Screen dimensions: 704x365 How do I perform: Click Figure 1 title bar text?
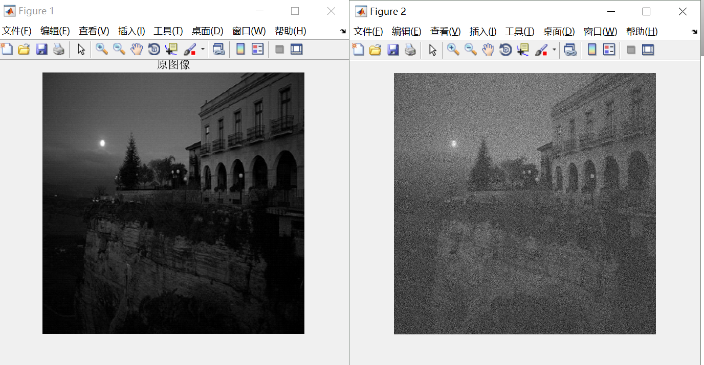click(x=36, y=11)
